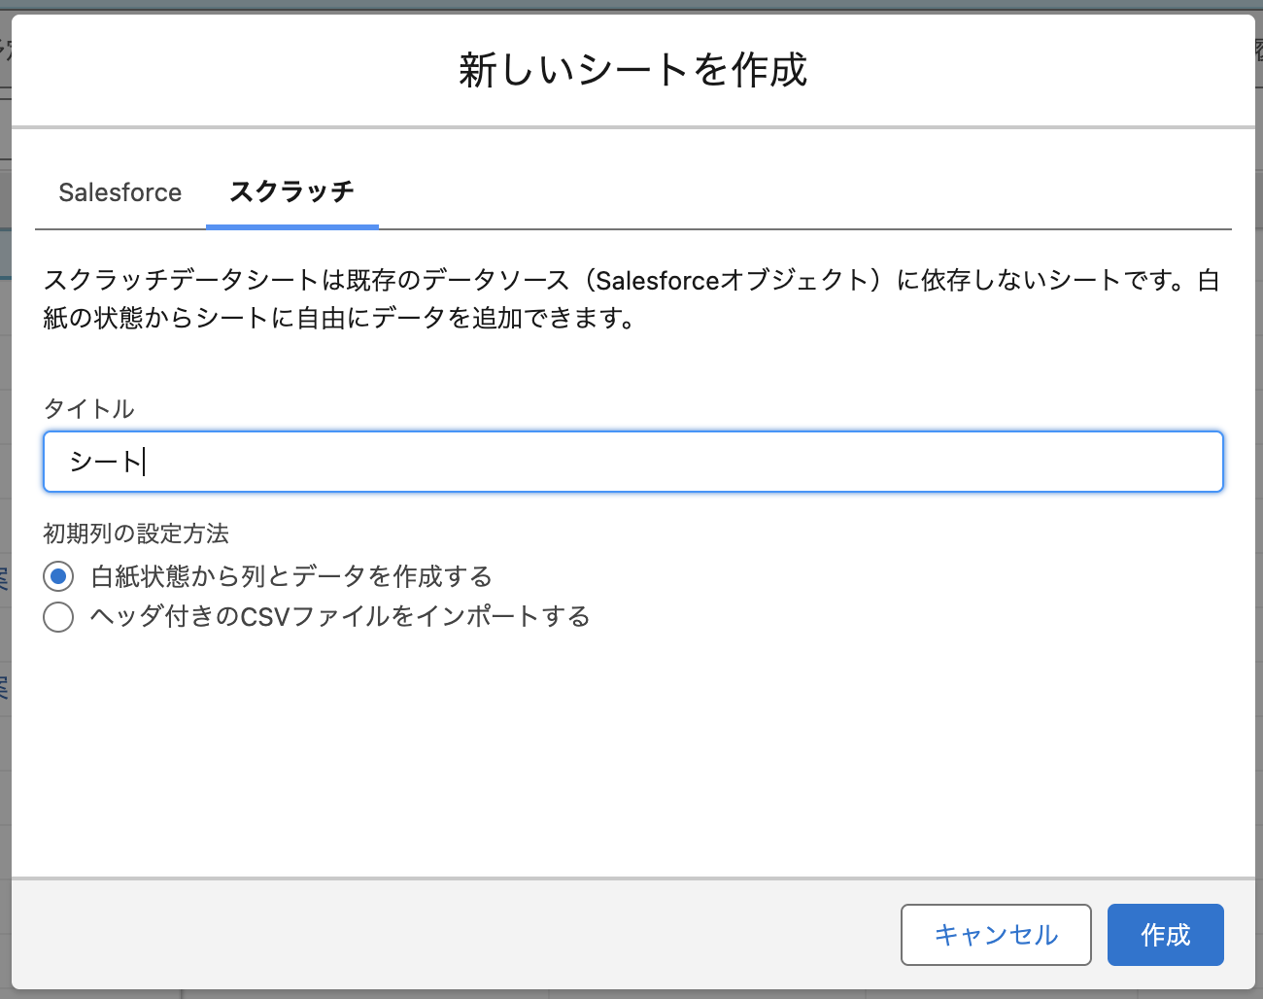This screenshot has height=999, width=1263.
Task: Click the empty gray footer left of キャンセル
Action: coord(437,935)
